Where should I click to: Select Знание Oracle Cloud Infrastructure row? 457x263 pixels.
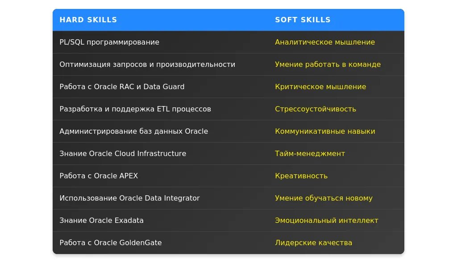pos(123,153)
